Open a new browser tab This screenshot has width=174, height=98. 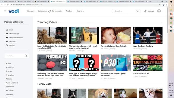[150, 2]
